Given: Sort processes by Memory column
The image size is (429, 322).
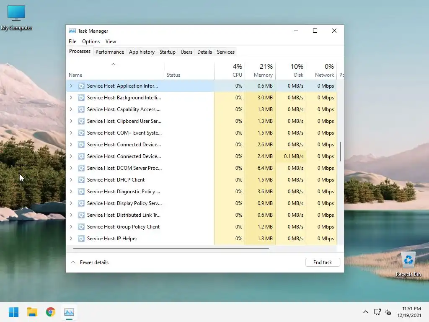Looking at the screenshot, I should pyautogui.click(x=260, y=70).
